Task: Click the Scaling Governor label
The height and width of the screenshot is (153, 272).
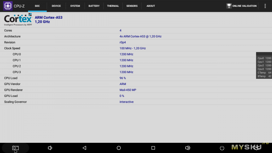Action: (15, 102)
